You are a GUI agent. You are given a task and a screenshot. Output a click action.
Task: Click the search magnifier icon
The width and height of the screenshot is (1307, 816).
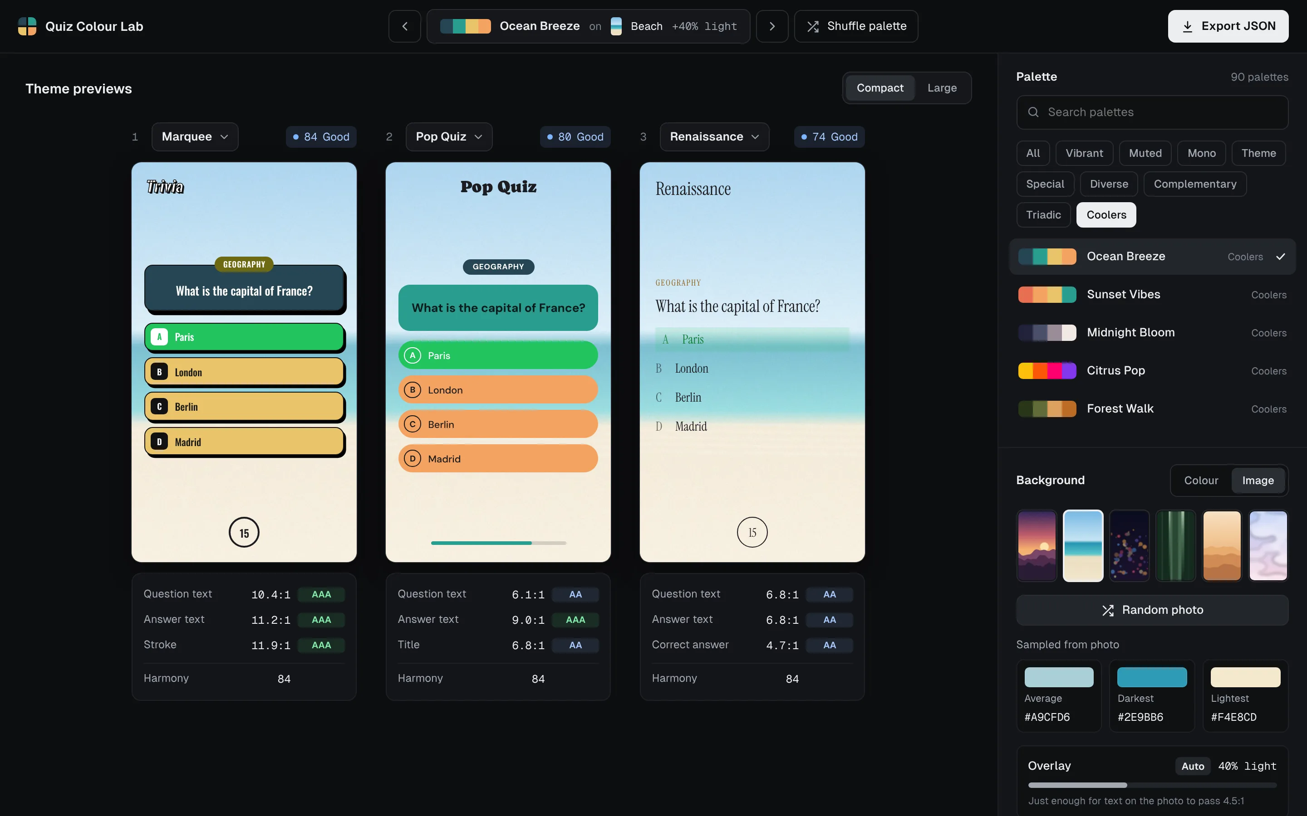tap(1033, 112)
